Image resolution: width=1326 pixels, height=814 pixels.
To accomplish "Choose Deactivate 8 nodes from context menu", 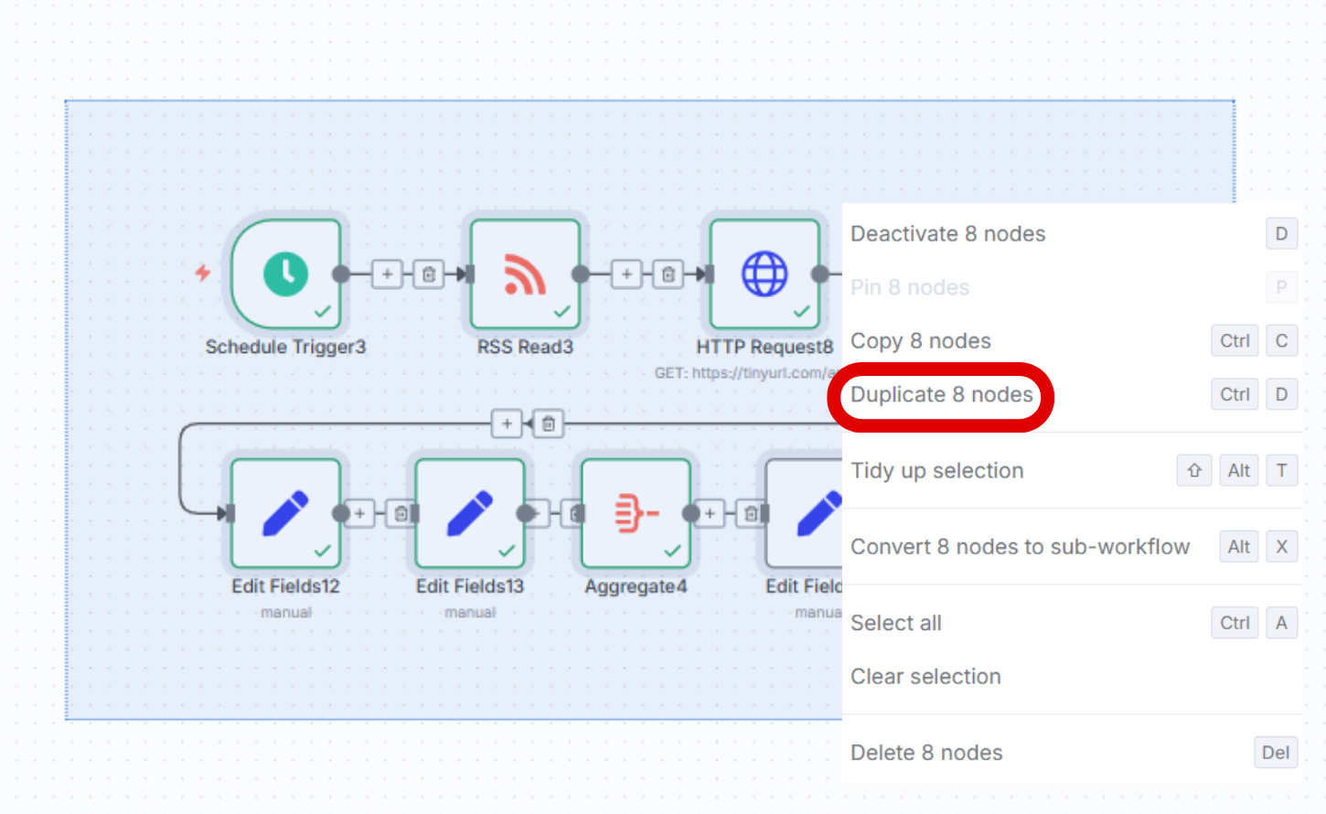I will (x=947, y=234).
